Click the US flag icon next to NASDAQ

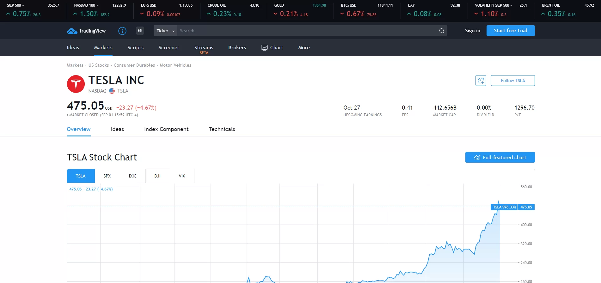(112, 91)
